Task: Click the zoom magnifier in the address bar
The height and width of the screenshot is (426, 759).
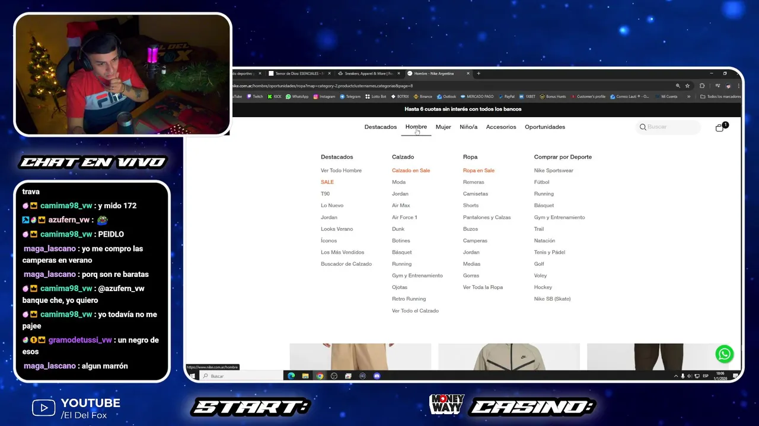Action: click(678, 86)
